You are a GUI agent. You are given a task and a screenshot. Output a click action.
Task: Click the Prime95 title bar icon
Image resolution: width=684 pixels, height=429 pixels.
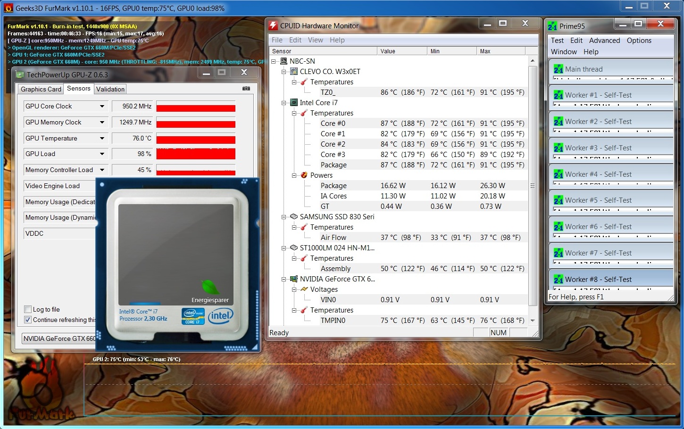[552, 26]
